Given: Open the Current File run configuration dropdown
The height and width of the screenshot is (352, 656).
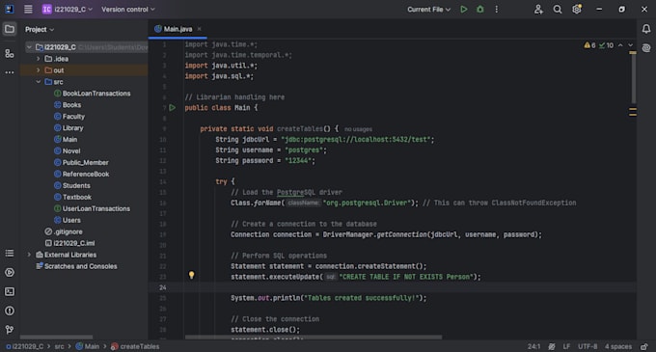Looking at the screenshot, I should coord(429,10).
